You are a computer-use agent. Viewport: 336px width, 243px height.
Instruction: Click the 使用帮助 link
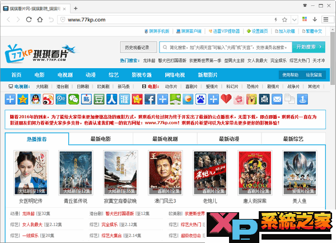click(x=290, y=75)
